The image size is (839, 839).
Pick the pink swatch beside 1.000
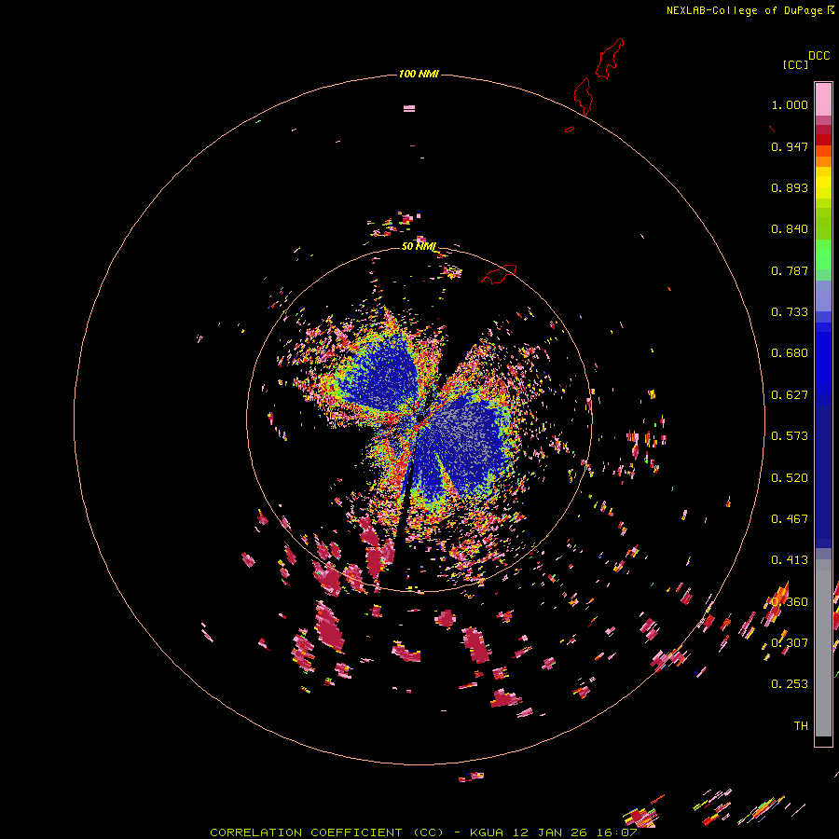click(x=823, y=100)
